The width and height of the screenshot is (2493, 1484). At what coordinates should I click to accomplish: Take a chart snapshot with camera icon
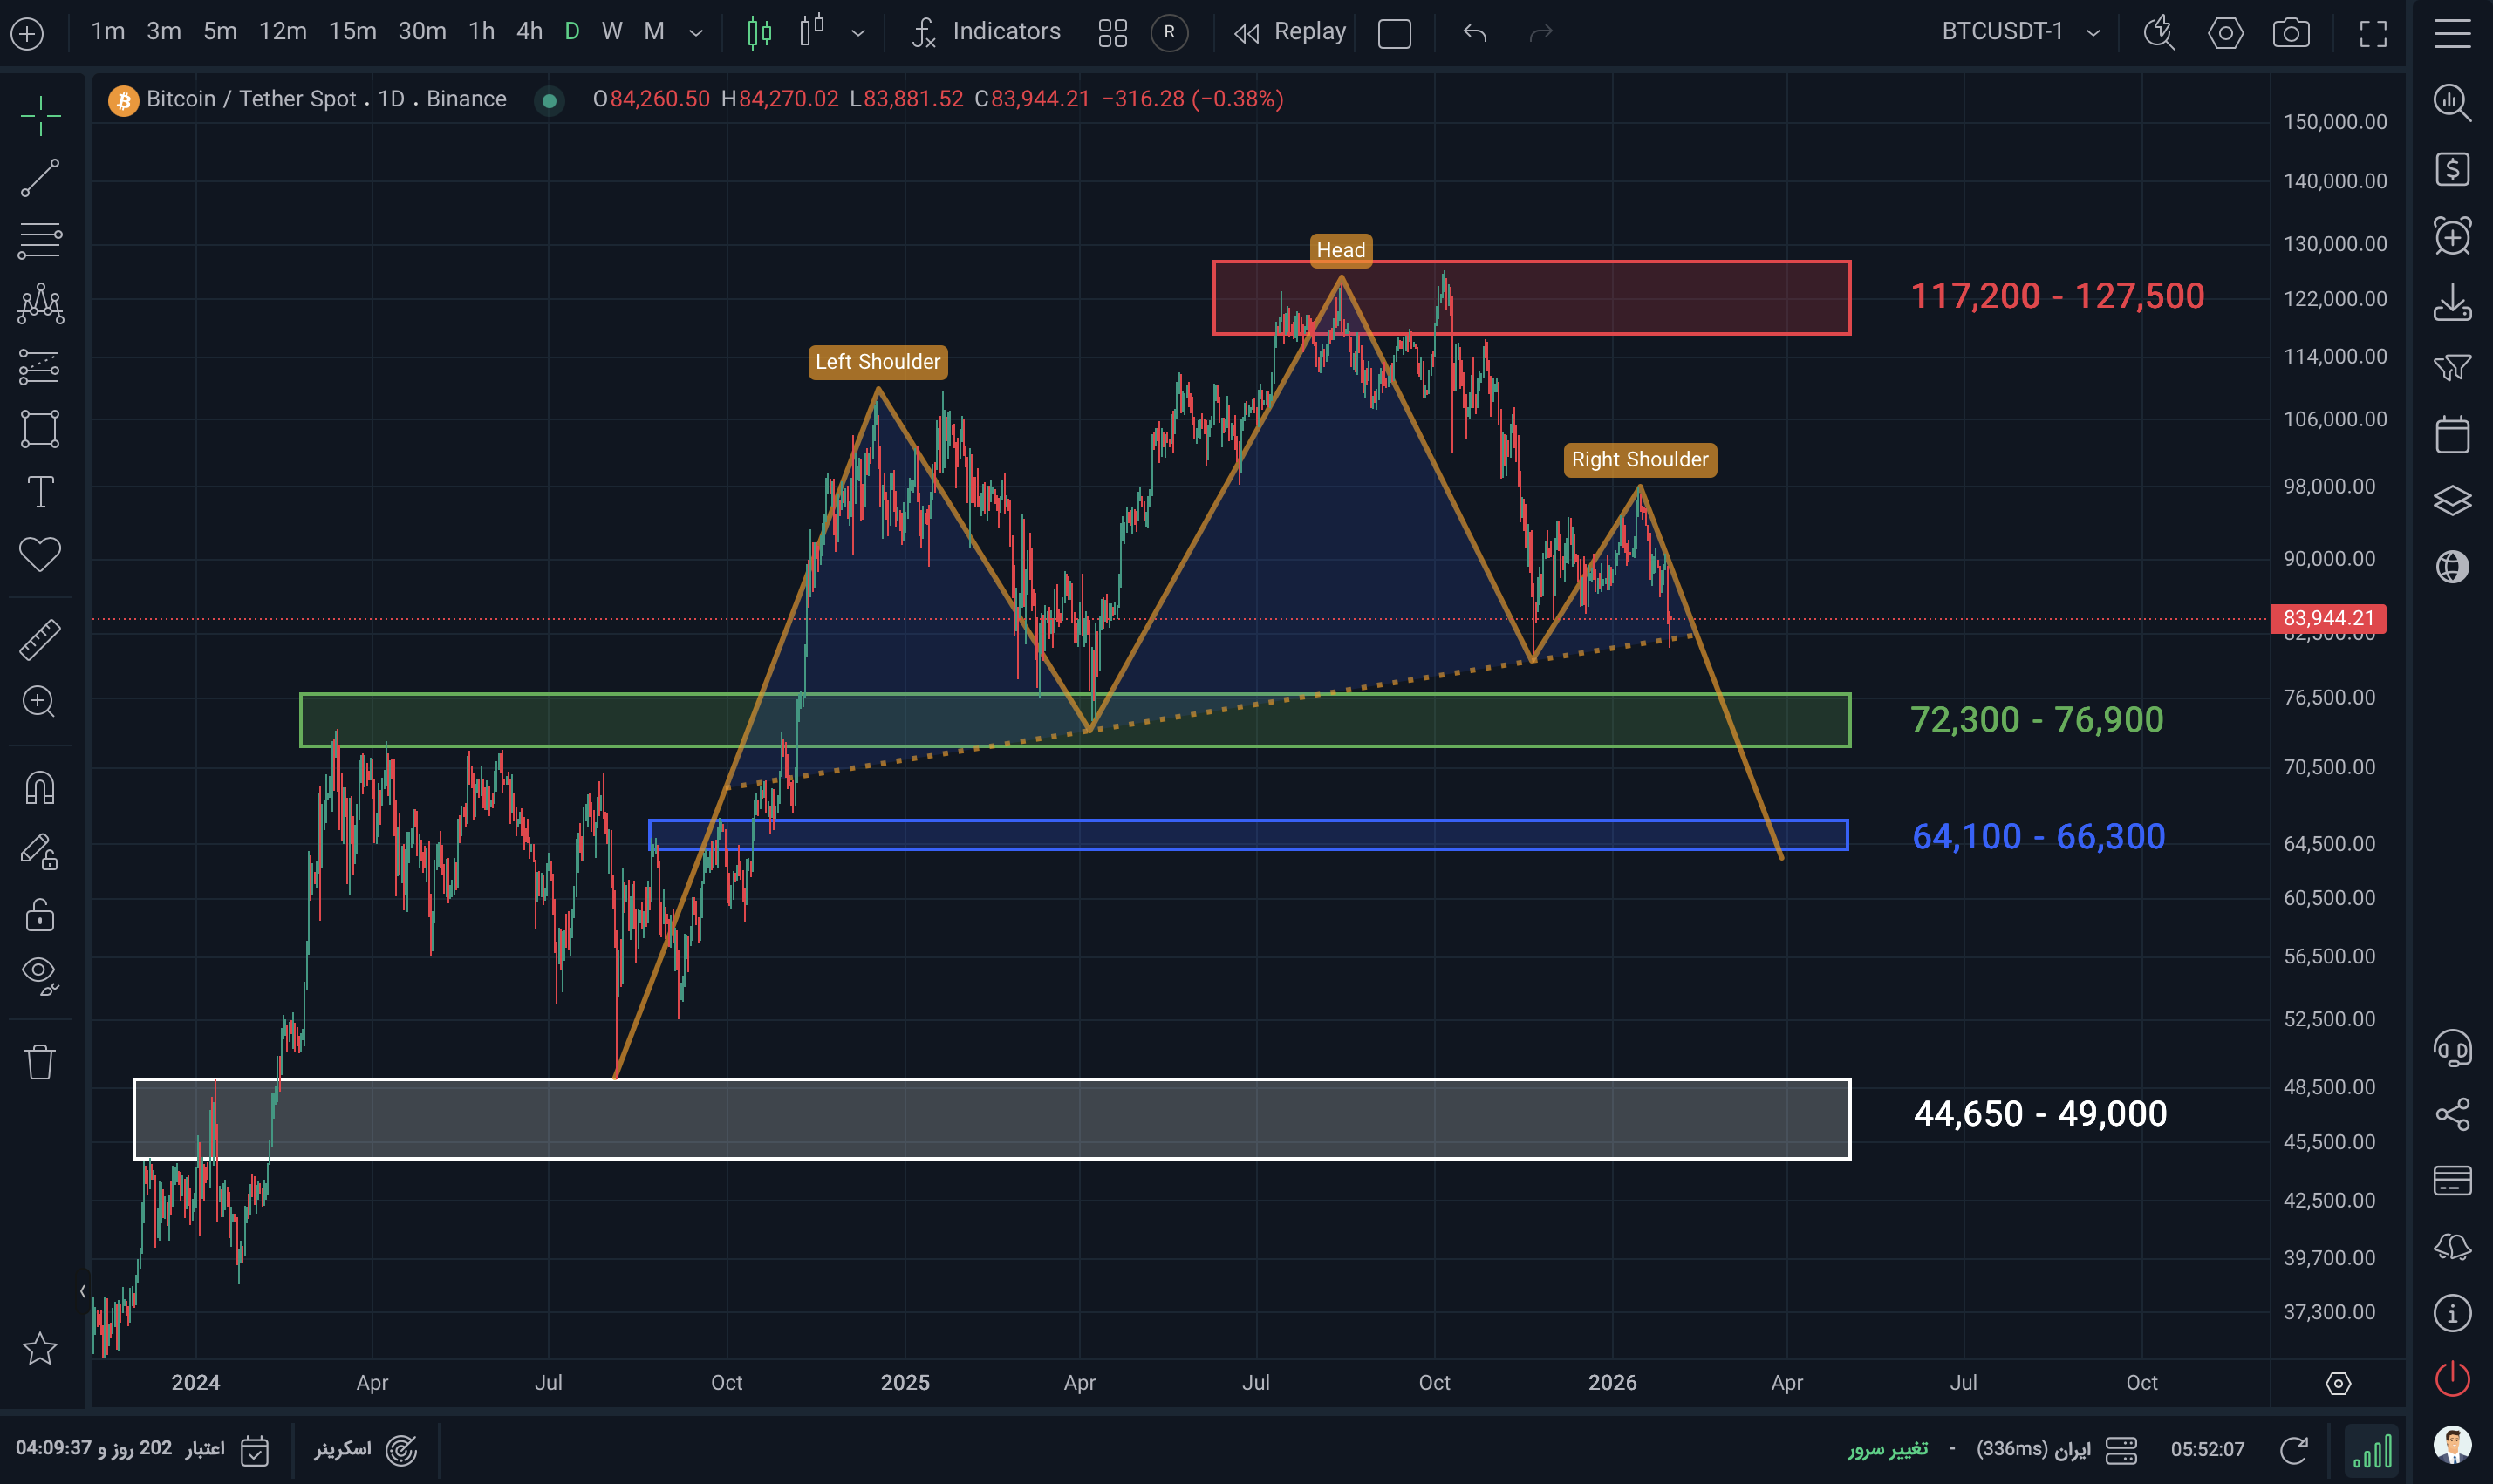[2290, 33]
